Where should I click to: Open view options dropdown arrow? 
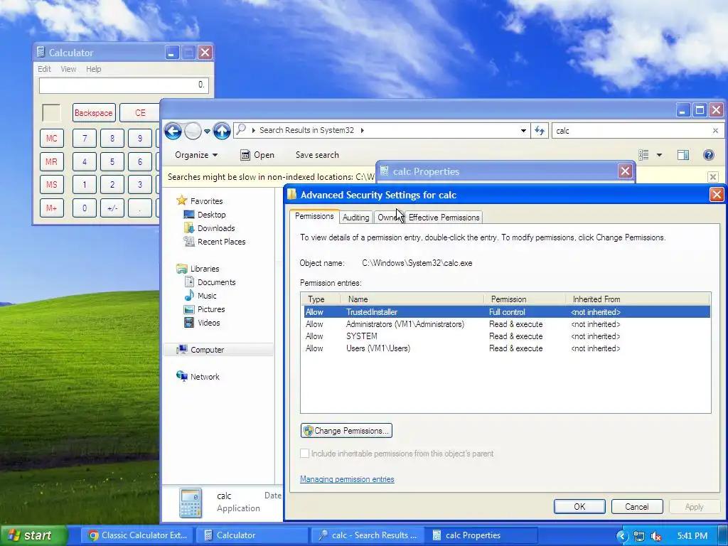tap(659, 155)
